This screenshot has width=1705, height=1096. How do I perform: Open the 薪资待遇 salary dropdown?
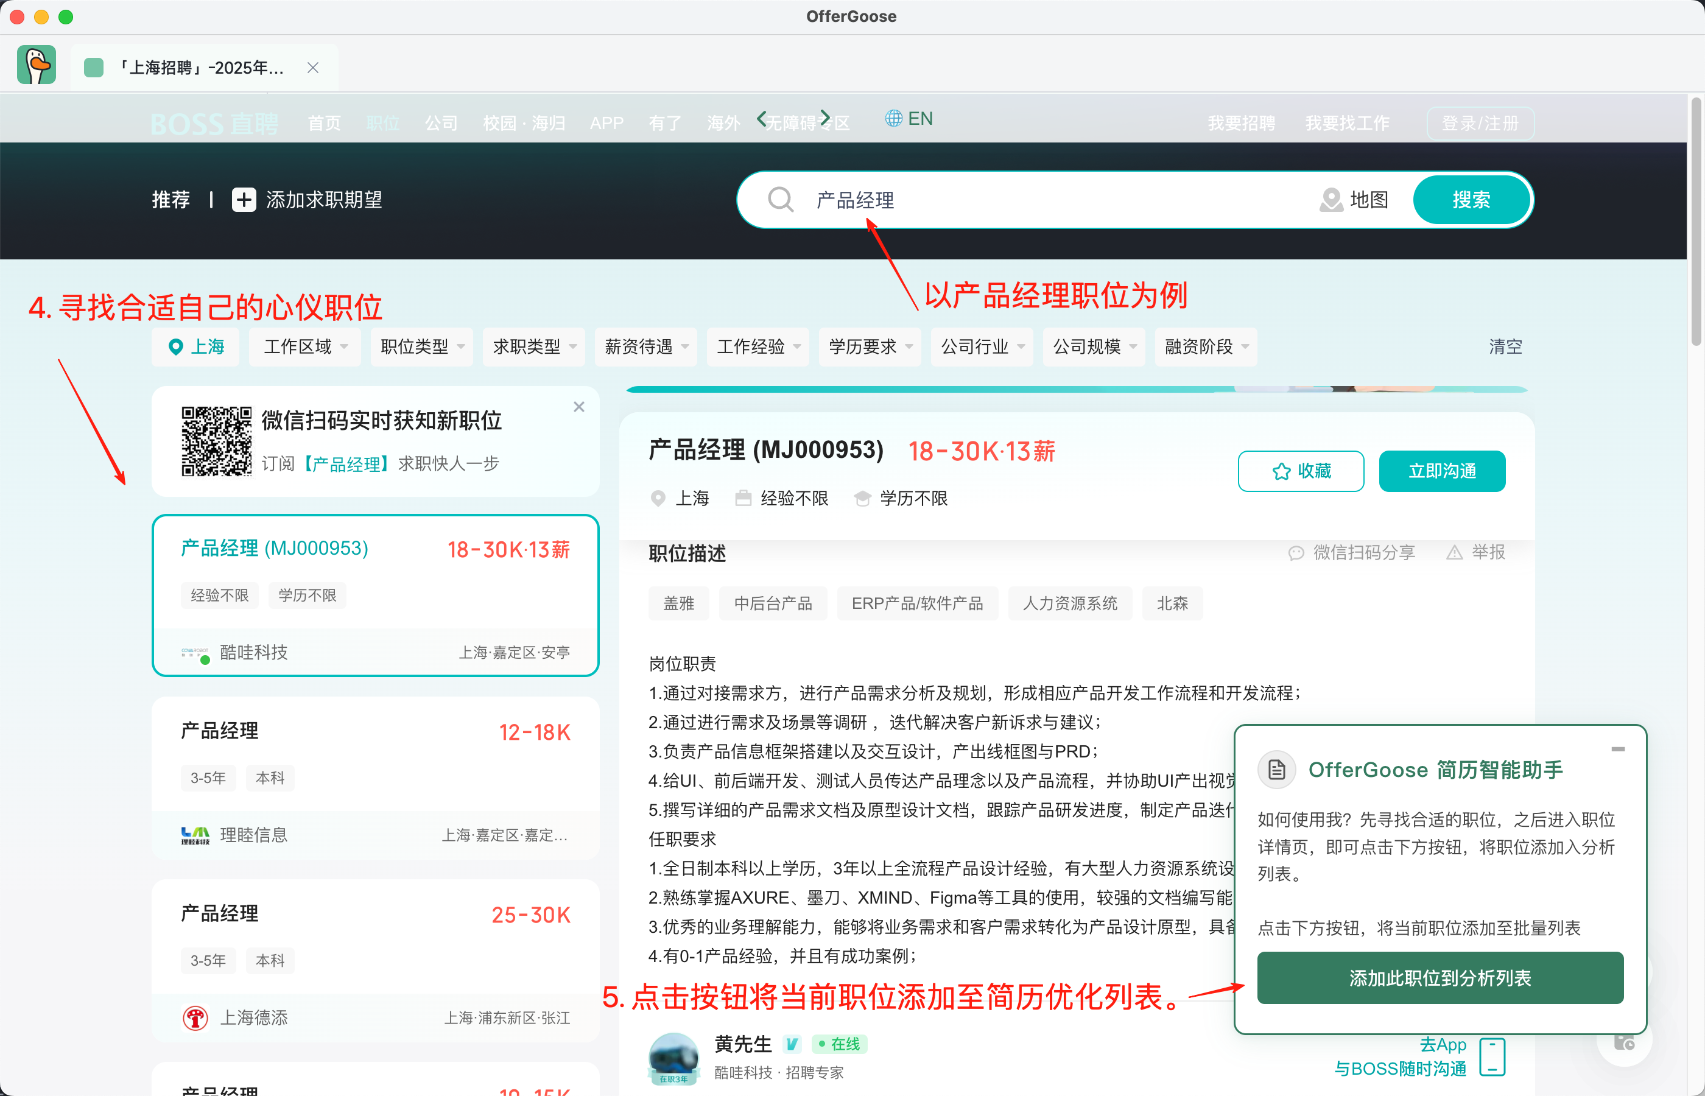(x=645, y=347)
